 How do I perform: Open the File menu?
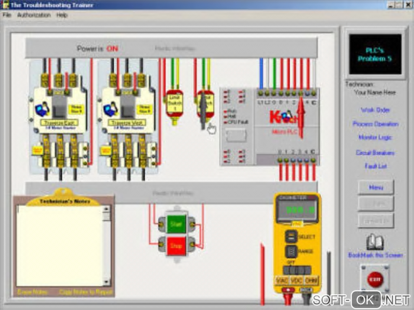[x=7, y=15]
